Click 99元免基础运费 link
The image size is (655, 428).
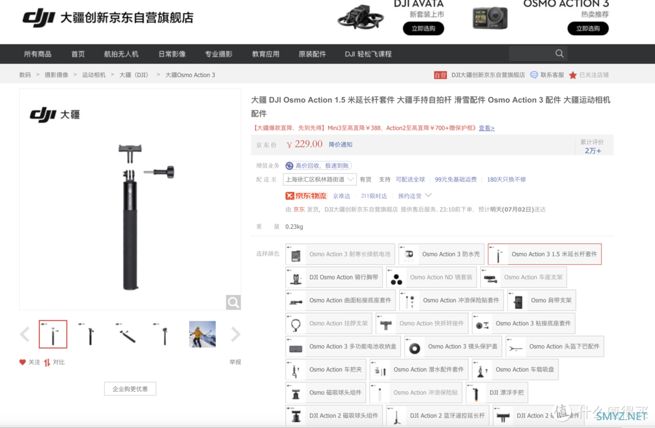coord(455,179)
